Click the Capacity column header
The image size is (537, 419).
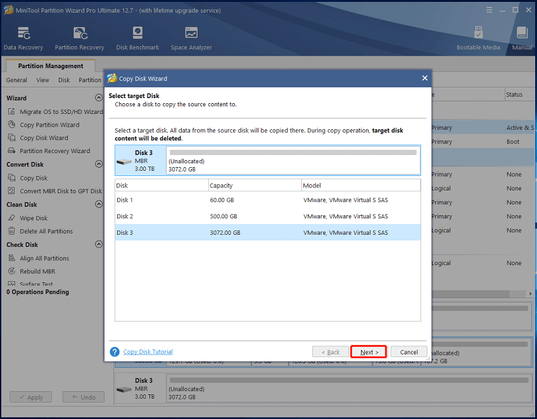(x=255, y=185)
